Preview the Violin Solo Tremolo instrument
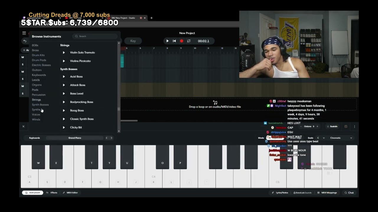Viewport: 378px width, 212px height. click(64, 52)
